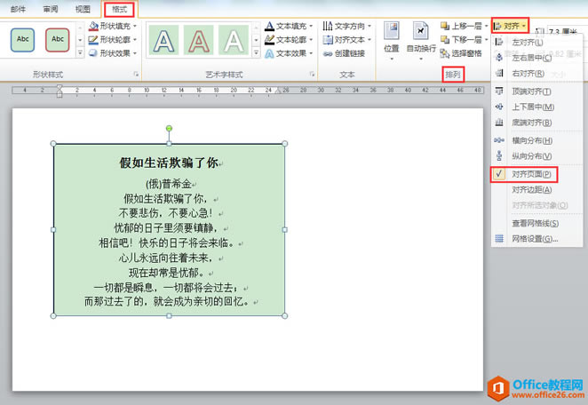Choose 右对齐(R) align right
588x405 pixels.
point(537,74)
